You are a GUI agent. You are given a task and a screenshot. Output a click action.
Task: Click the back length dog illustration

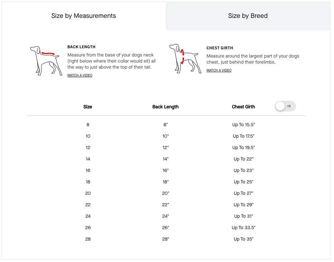tap(45, 60)
